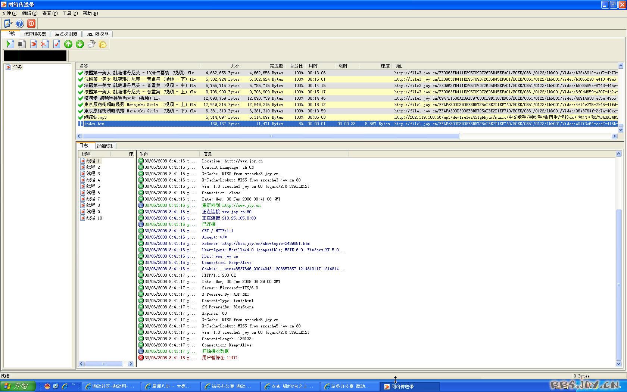Viewport: 627px width, 392px height.
Task: Click download list scroll down arrow
Action: [621, 130]
